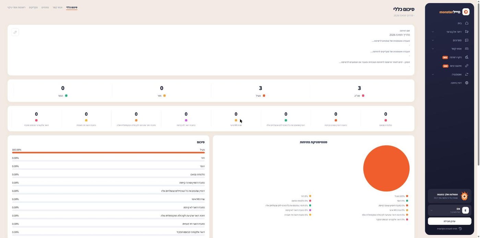Viewport: 480px width, 238px height.
Task: Click the automation (אוטומציה) arrows icon
Action: (467, 74)
